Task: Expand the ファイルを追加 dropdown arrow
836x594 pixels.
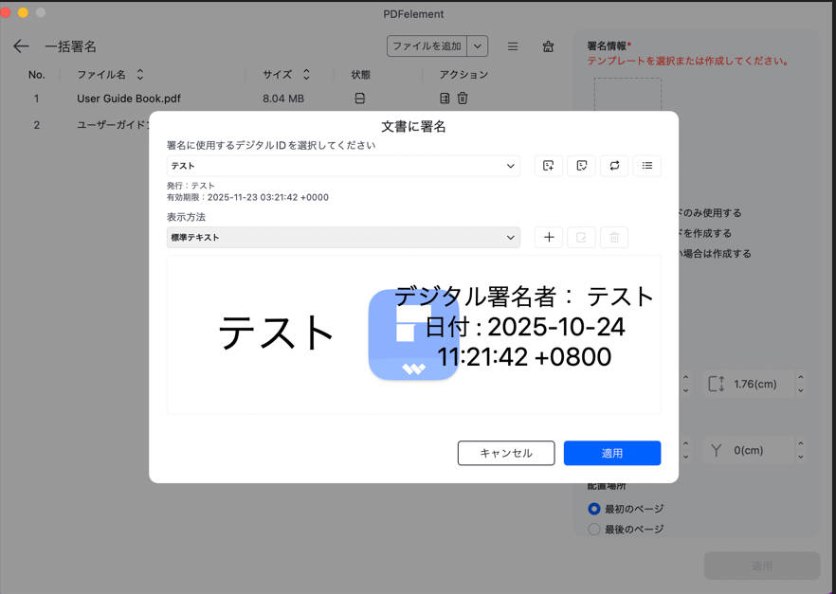Action: pyautogui.click(x=478, y=46)
